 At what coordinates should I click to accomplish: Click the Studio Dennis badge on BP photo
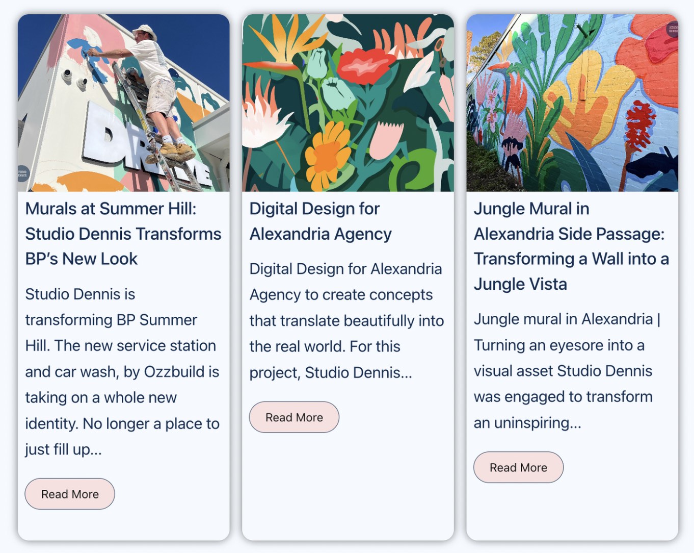(23, 173)
